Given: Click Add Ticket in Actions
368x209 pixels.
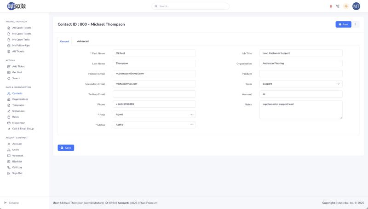Looking at the screenshot, I should [x=18, y=66].
